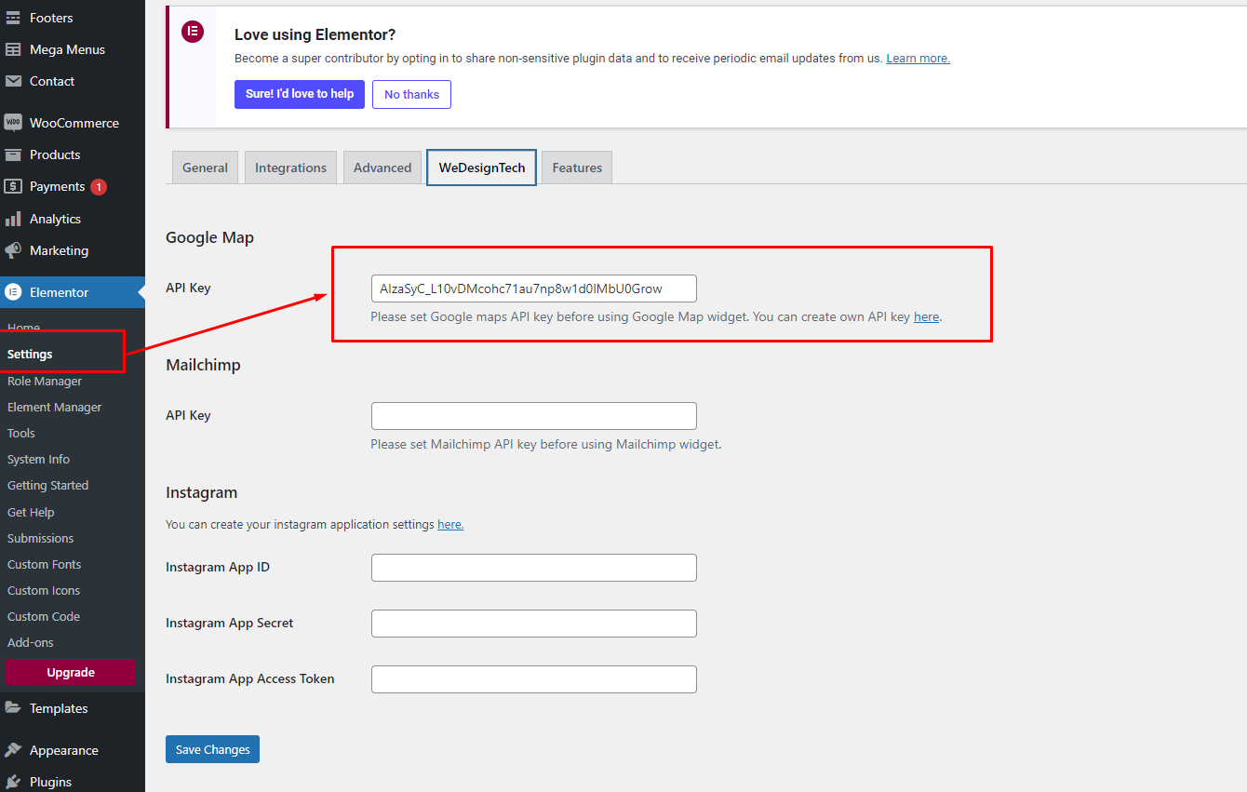Open Submissions submenu
The width and height of the screenshot is (1247, 792).
(x=40, y=538)
